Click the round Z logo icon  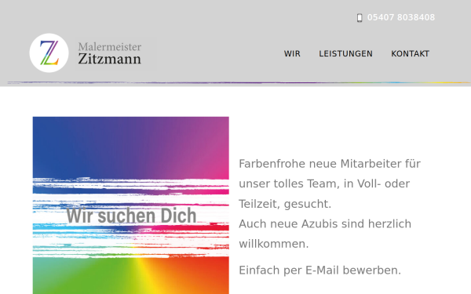coord(49,53)
